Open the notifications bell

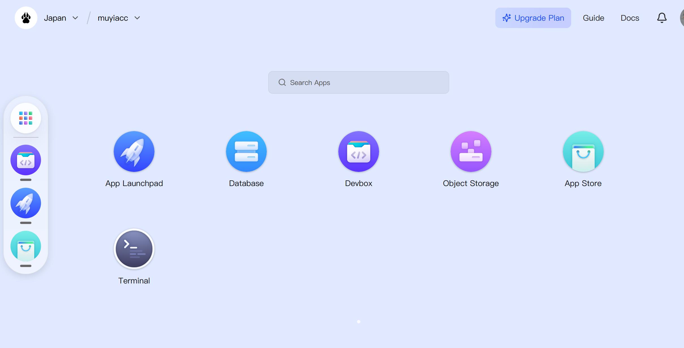[662, 18]
